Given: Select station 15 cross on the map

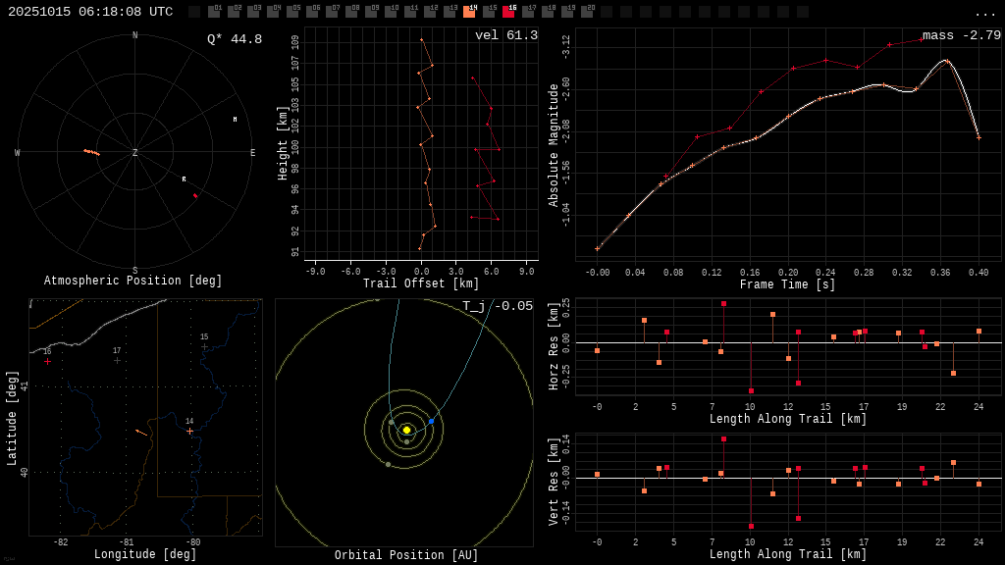Looking at the screenshot, I should [204, 346].
